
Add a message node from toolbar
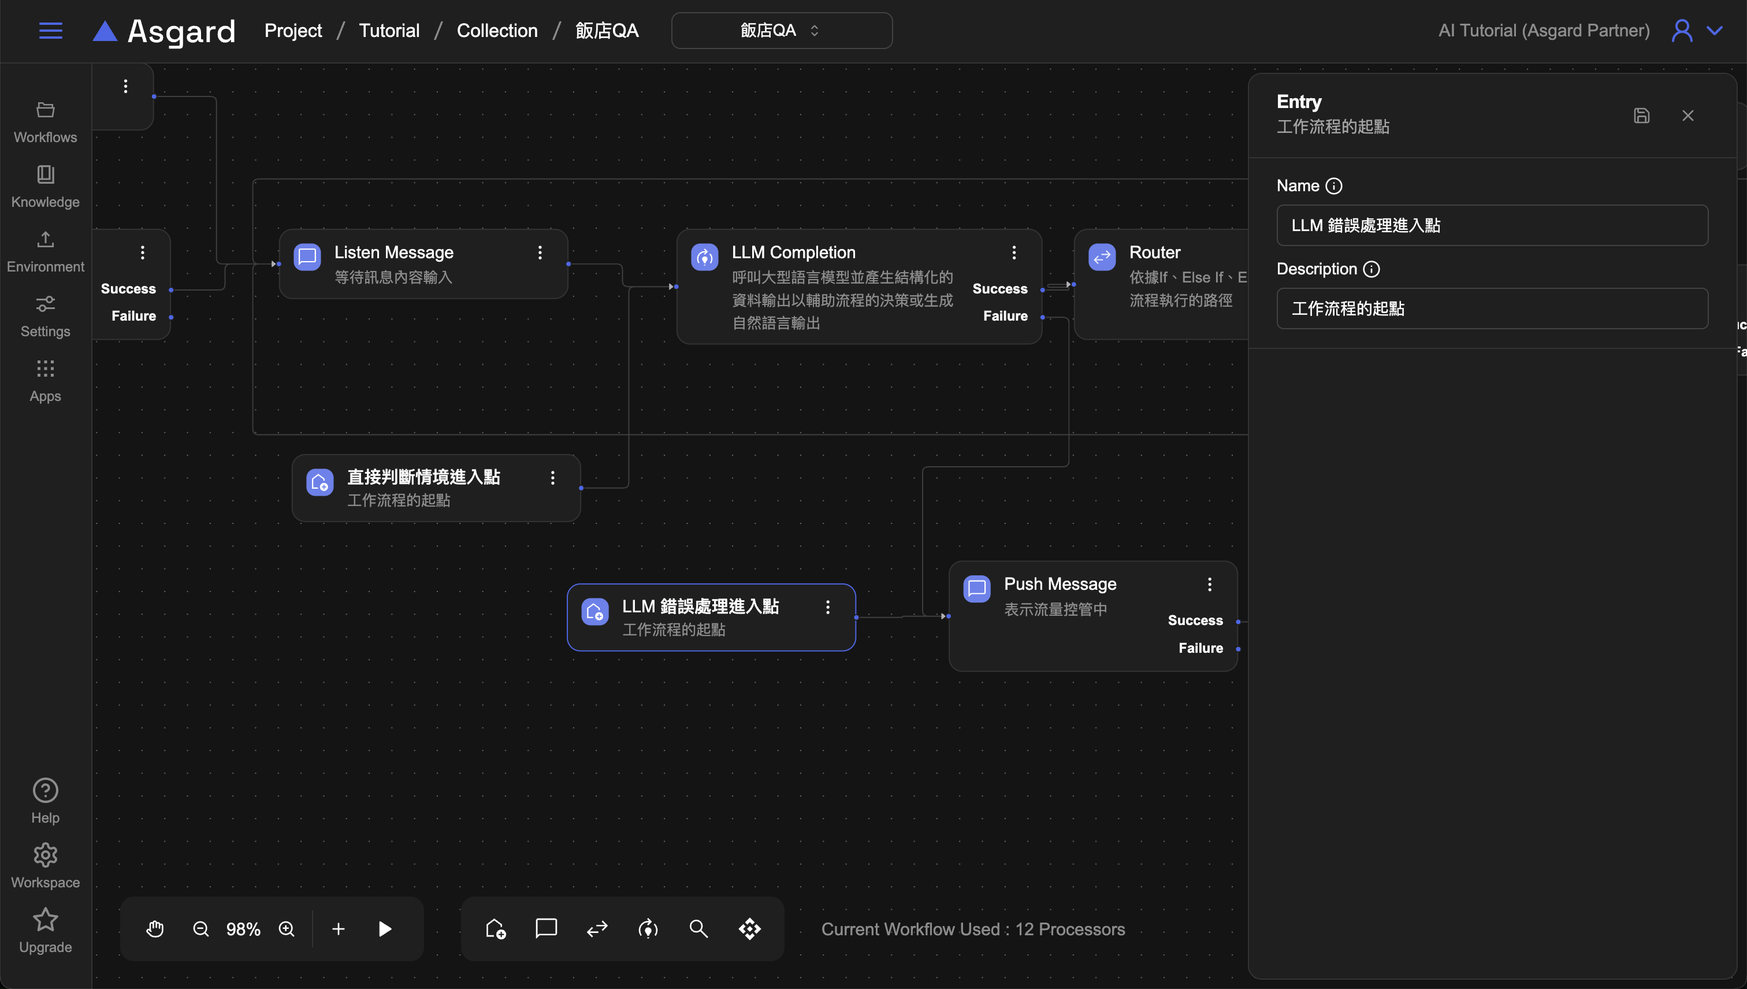(x=546, y=928)
